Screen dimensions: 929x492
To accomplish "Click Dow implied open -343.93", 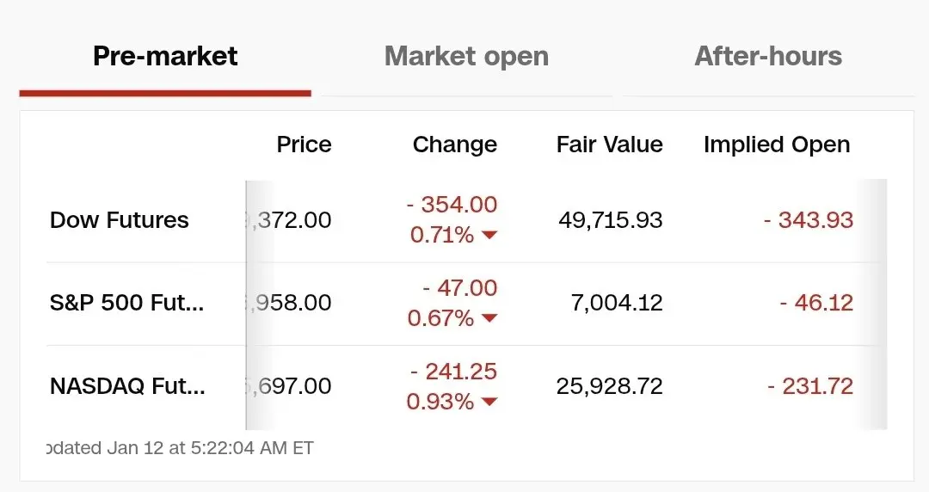I will [x=809, y=220].
